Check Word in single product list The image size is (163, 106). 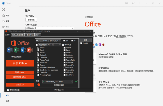point(64,48)
